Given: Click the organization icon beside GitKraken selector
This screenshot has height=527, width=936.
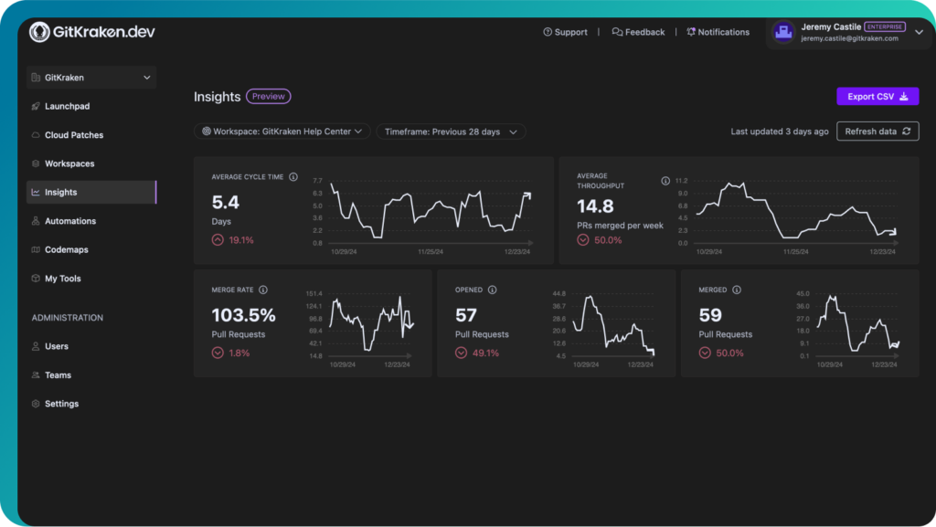Looking at the screenshot, I should [x=36, y=78].
